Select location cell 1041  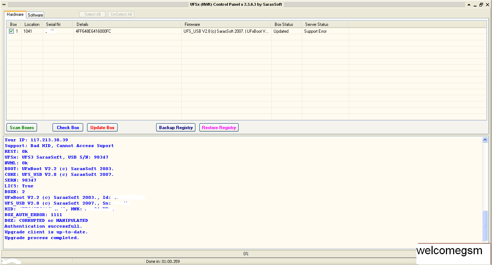tap(32, 31)
